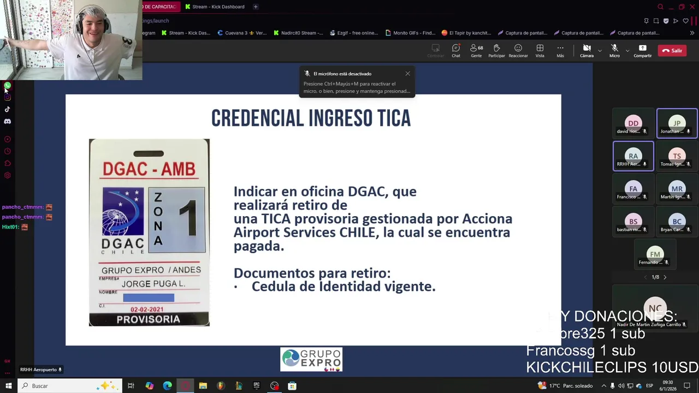699x393 pixels.
Task: Select bastian participant tile BS
Action: (x=633, y=222)
